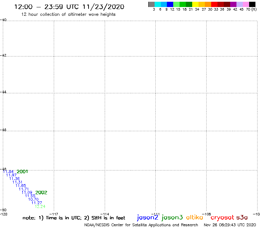Select the cyan swatch between 3 and 6
Screen dimensions: 260x228
pyautogui.click(x=158, y=4)
